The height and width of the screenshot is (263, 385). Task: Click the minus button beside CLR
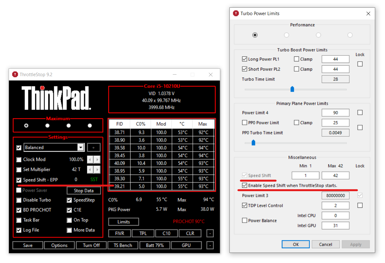point(210,233)
